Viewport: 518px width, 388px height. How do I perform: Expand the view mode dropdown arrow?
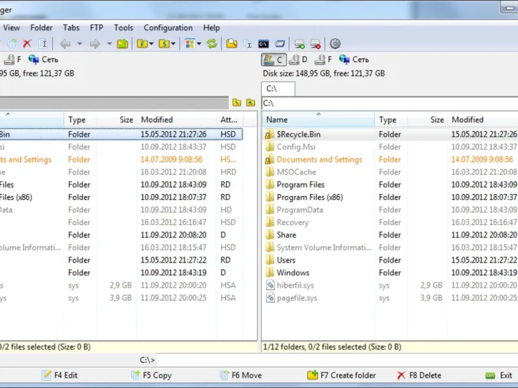click(199, 43)
